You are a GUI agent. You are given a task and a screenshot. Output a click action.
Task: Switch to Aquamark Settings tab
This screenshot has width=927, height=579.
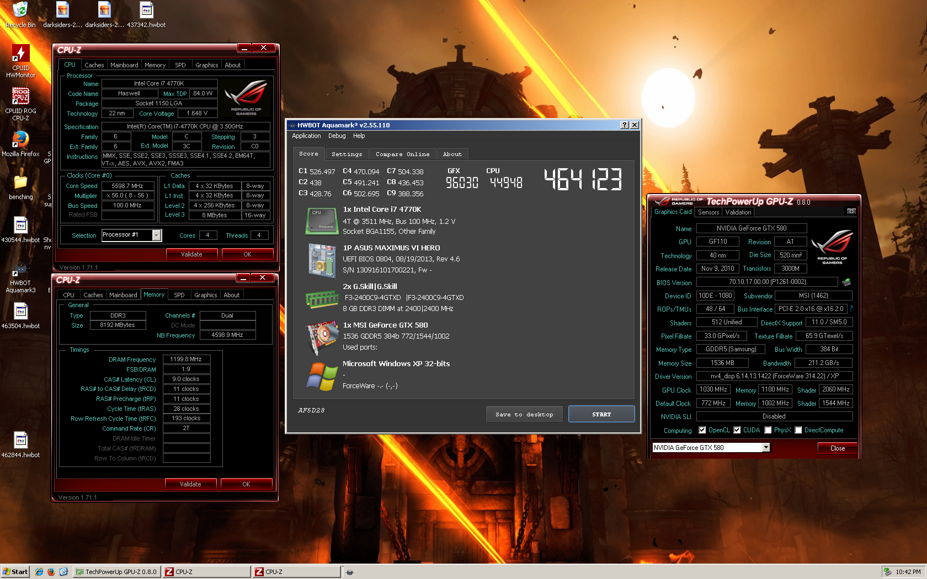(x=347, y=154)
